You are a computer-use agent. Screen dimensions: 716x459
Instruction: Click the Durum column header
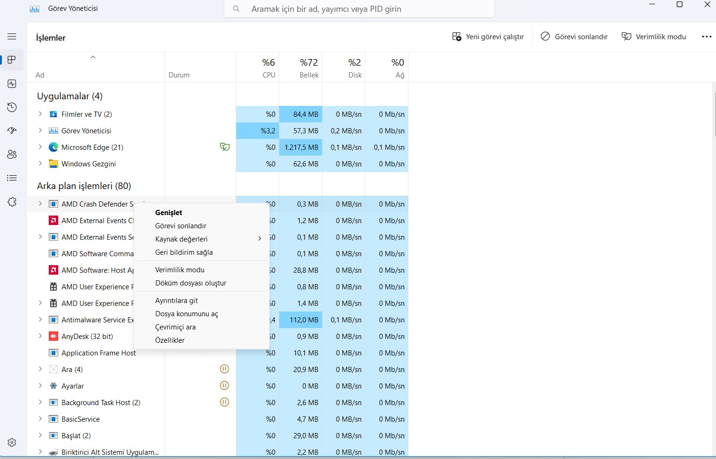pyautogui.click(x=200, y=67)
